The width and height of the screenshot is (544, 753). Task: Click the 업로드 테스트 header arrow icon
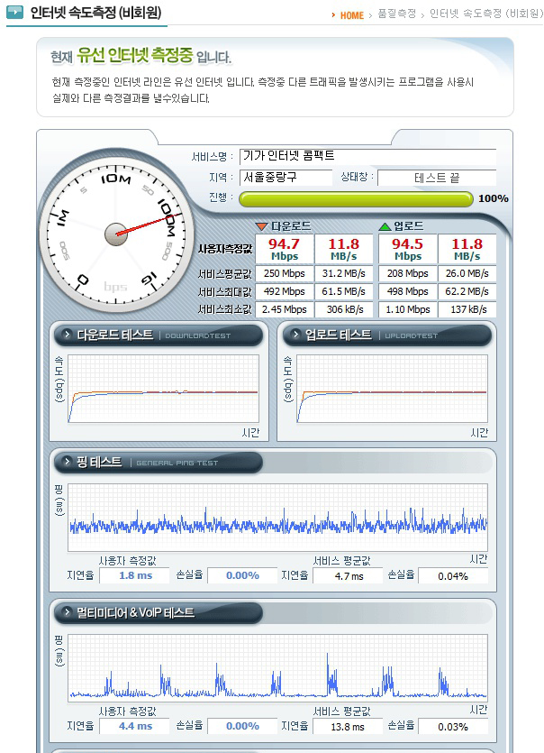coord(295,335)
